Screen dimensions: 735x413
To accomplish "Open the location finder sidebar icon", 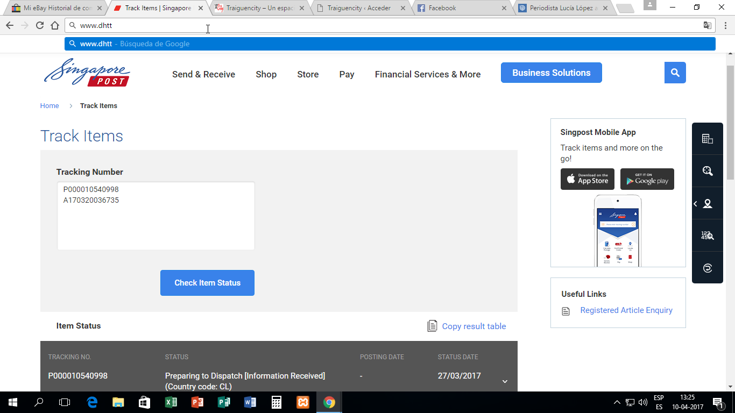I will (708, 204).
